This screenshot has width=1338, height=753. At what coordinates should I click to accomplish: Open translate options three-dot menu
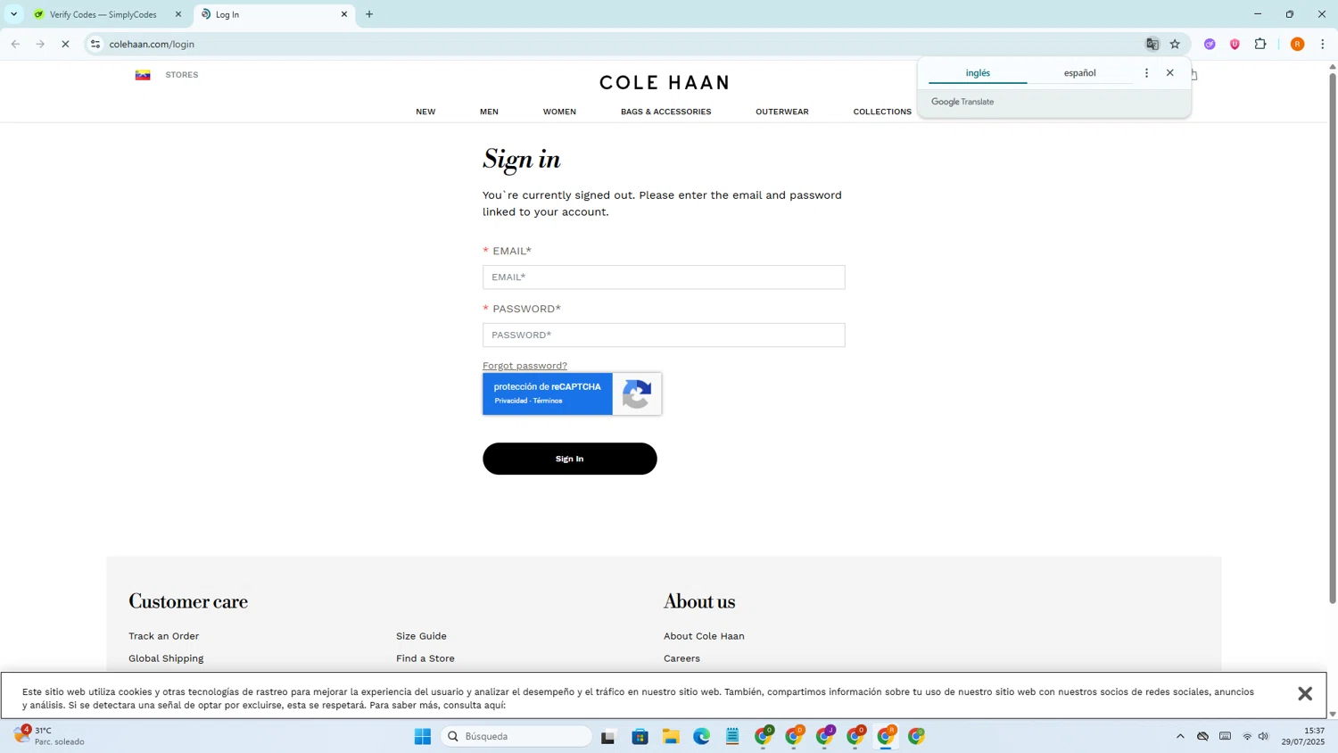1146,73
